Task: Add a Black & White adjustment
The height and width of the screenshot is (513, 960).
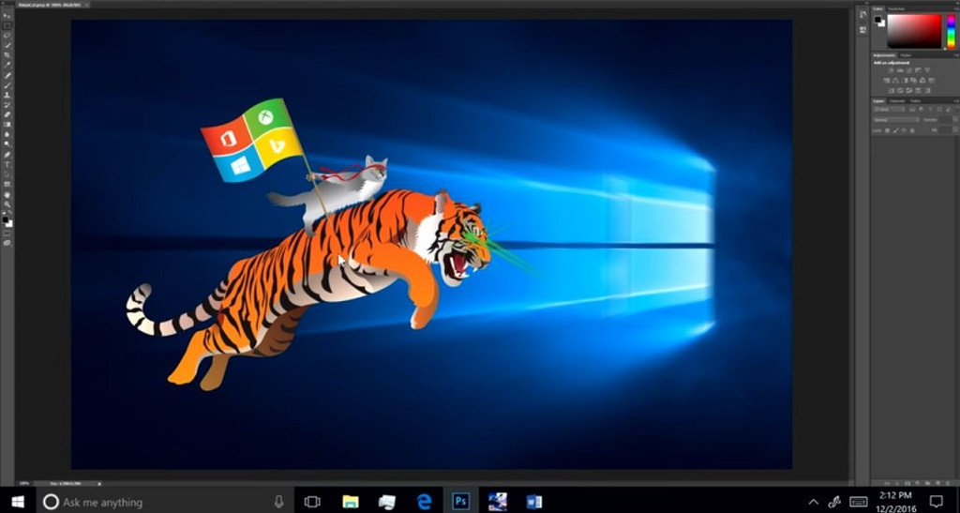Action: (x=905, y=81)
